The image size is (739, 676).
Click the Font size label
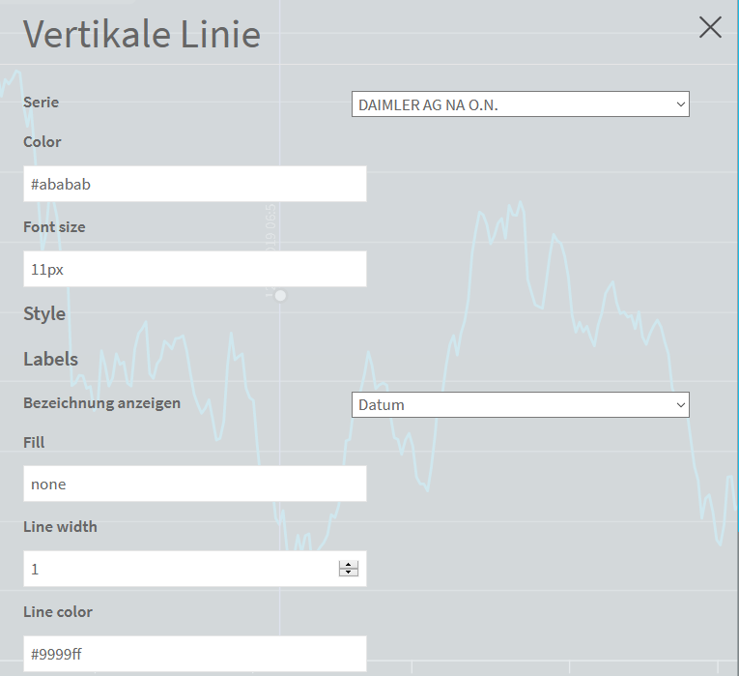tap(54, 227)
